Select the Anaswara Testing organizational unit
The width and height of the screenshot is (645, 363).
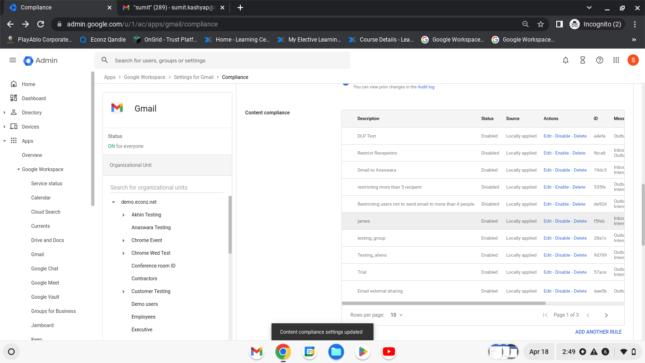coord(151,227)
